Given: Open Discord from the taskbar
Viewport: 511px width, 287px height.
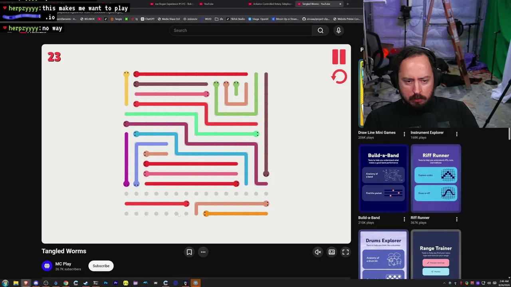Looking at the screenshot, I should 36,283.
